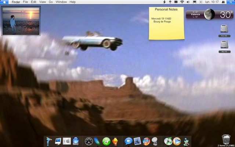This screenshot has height=147, width=235.
Task: Select the Mac HD drive icon
Action: point(224,44)
